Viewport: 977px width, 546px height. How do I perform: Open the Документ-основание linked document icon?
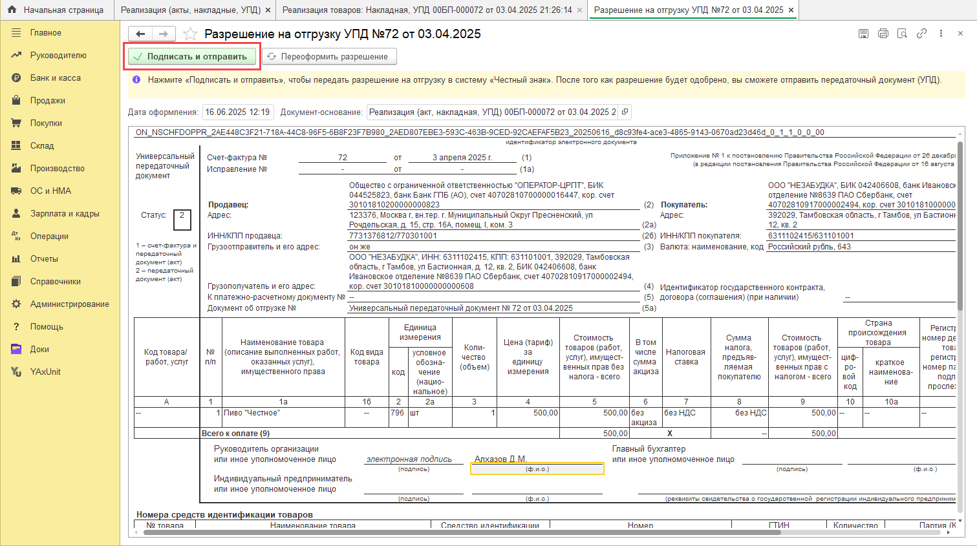click(x=625, y=112)
